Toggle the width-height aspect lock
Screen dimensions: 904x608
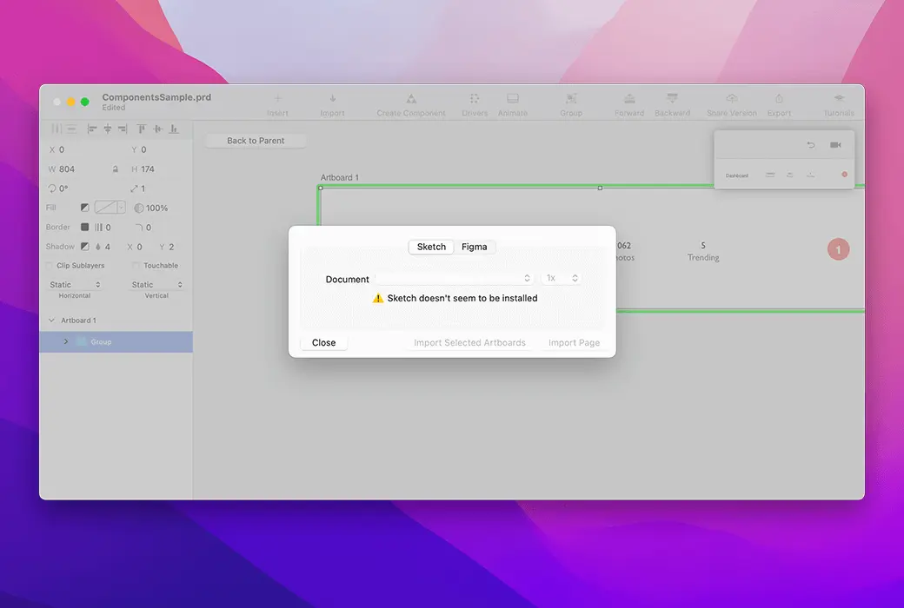point(116,169)
